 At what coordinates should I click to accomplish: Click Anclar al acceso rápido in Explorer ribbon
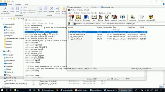pyautogui.click(x=5, y=10)
